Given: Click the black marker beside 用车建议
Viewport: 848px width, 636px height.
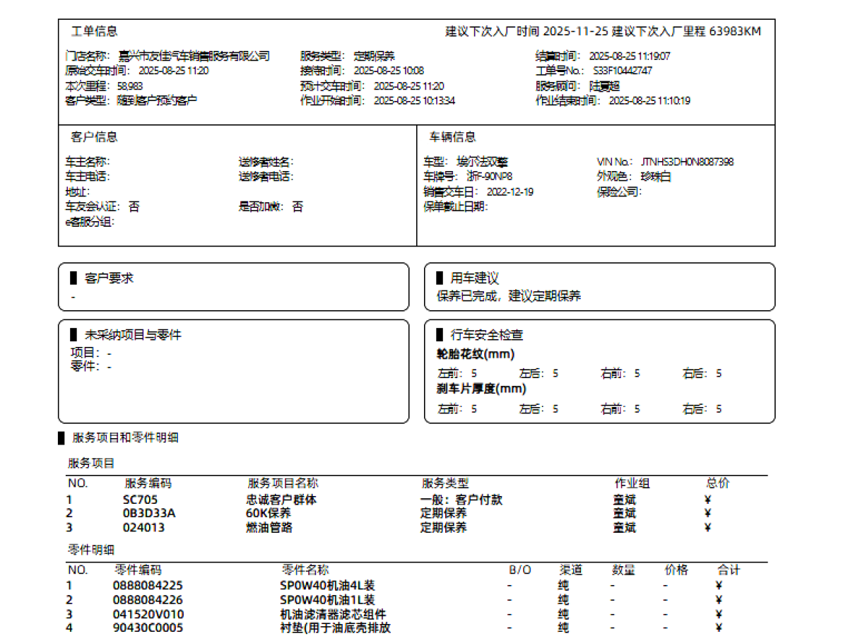Looking at the screenshot, I should tap(440, 278).
